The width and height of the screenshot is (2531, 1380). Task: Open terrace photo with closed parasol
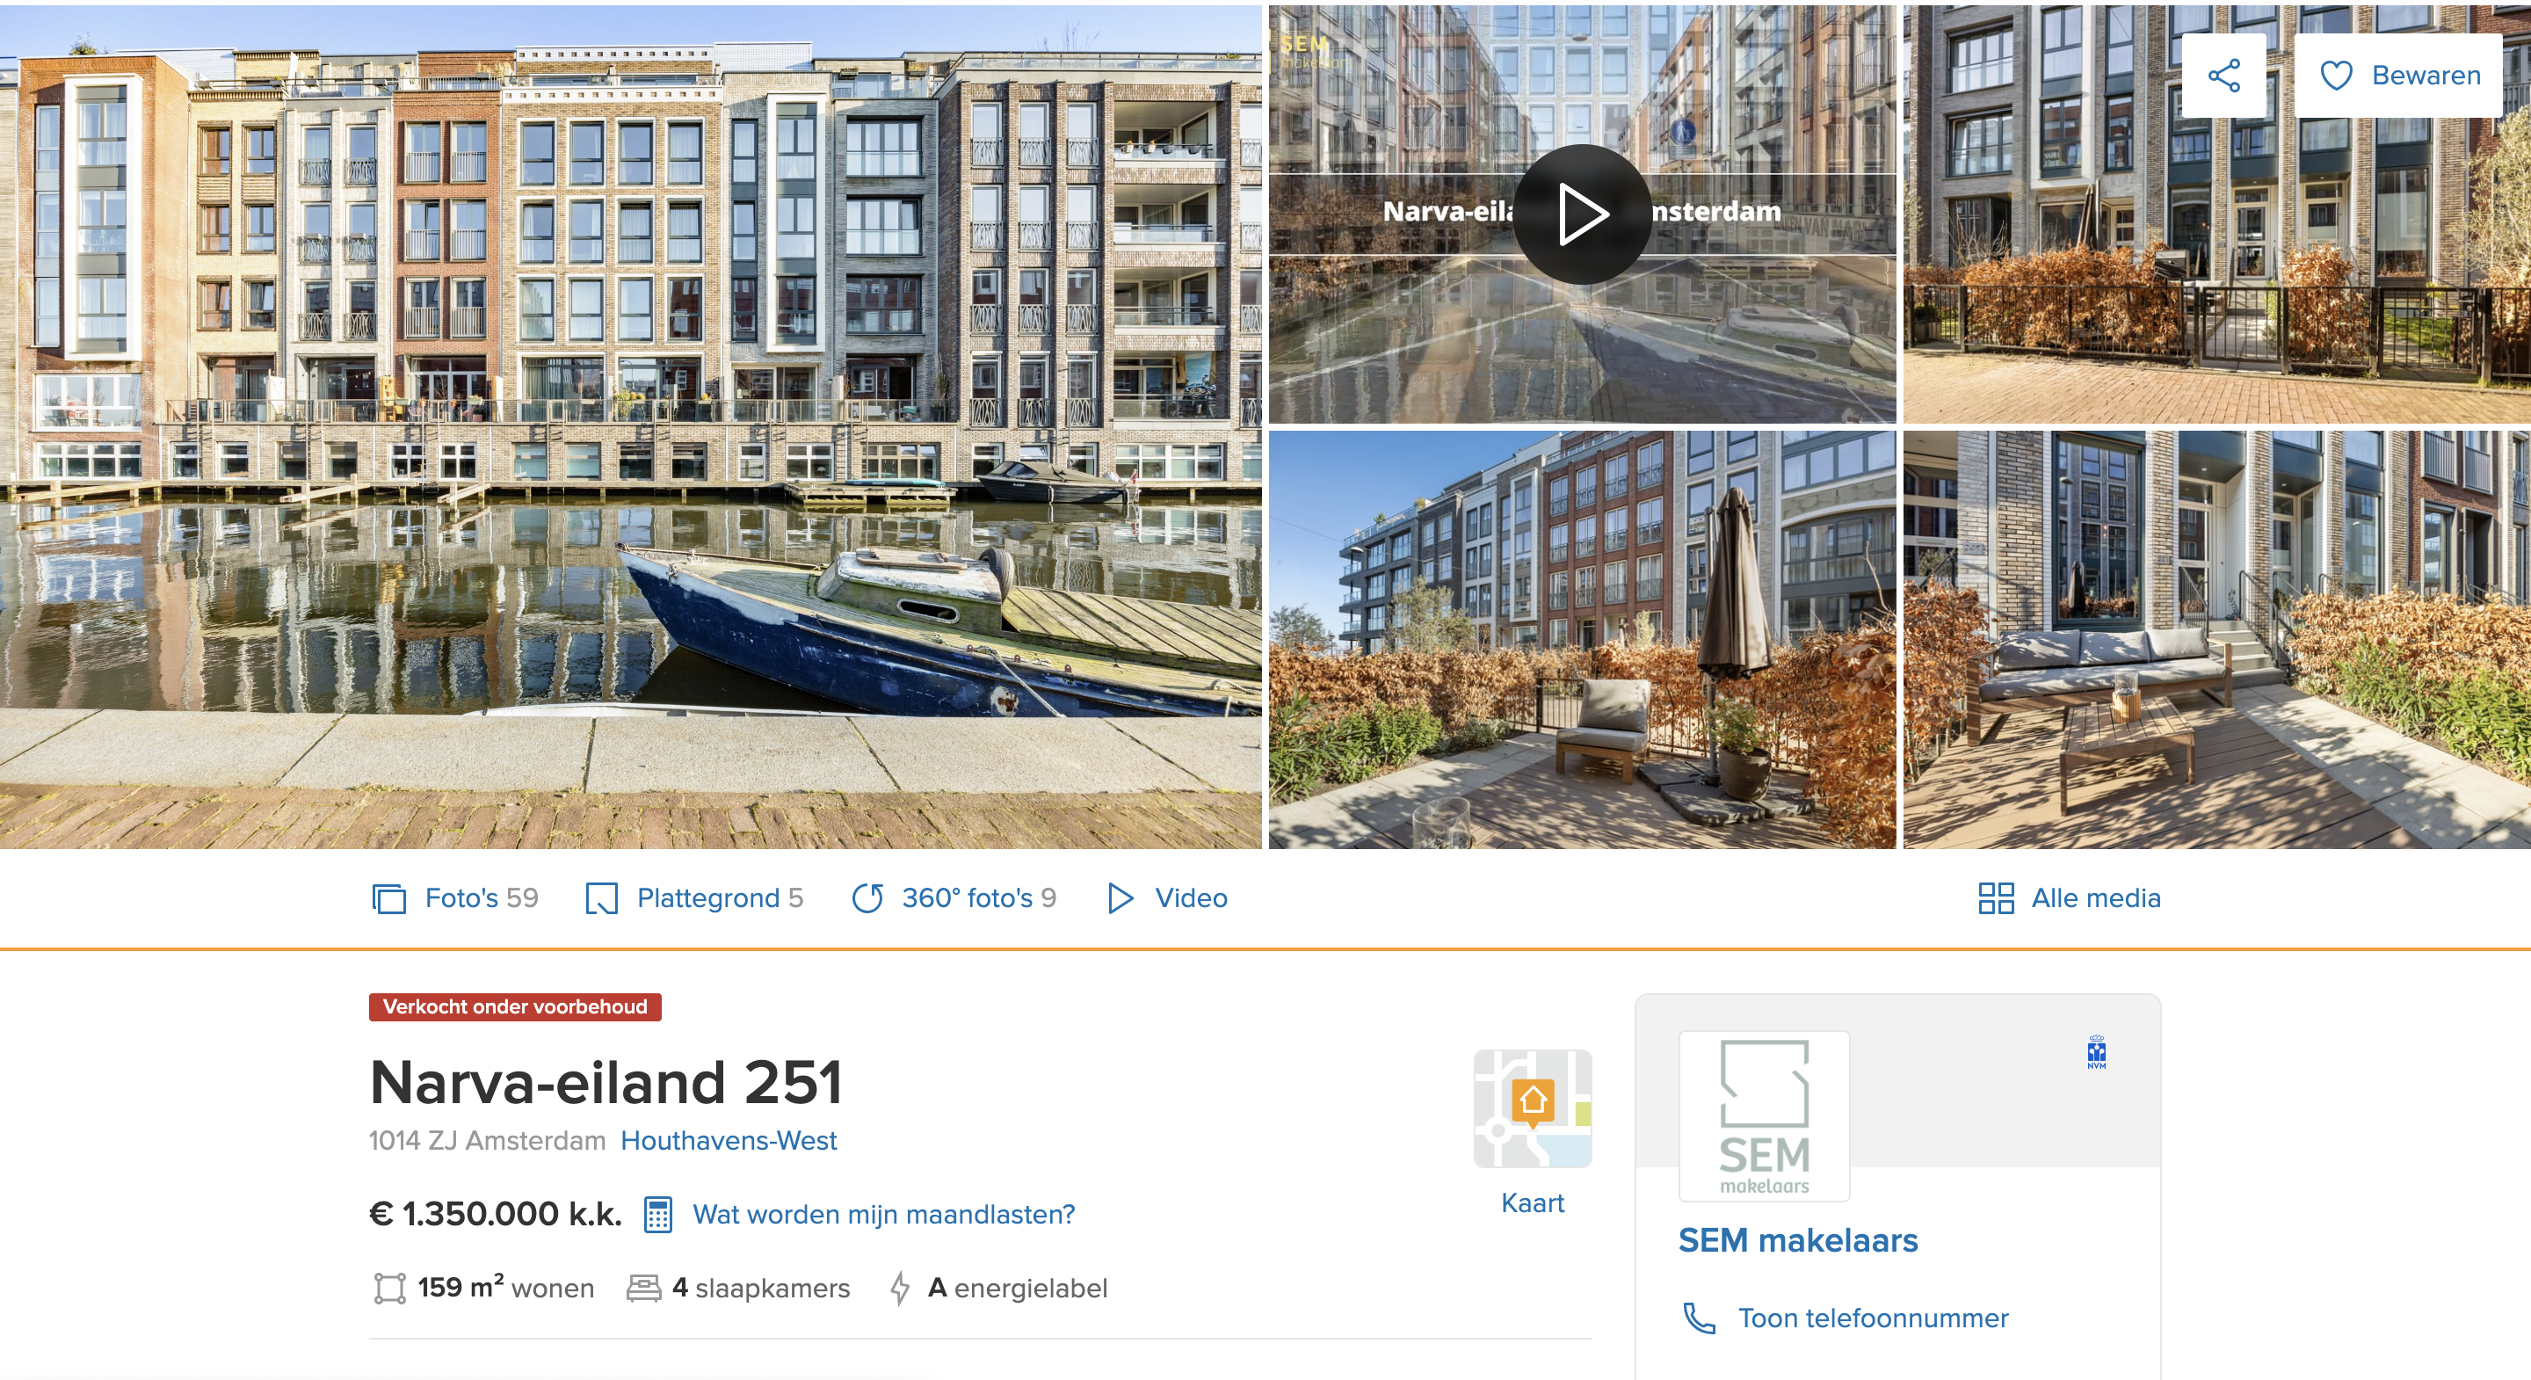(x=1582, y=639)
